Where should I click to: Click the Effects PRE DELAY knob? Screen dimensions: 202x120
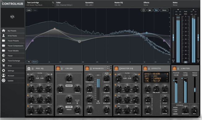(x=156, y=88)
